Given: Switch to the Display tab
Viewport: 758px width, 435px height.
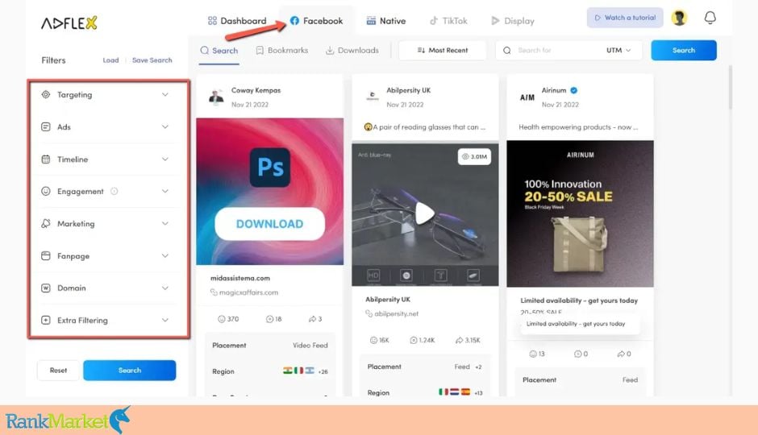Looking at the screenshot, I should pyautogui.click(x=512, y=21).
